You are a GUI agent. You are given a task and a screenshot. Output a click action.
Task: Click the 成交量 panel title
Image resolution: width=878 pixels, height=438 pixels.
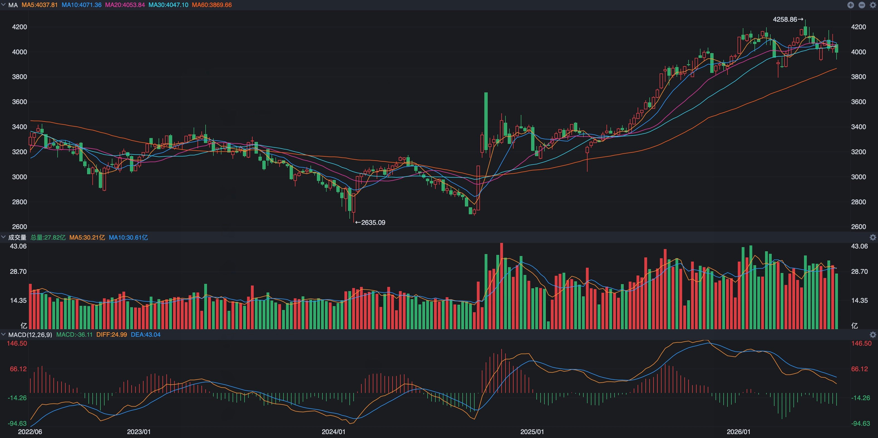17,237
